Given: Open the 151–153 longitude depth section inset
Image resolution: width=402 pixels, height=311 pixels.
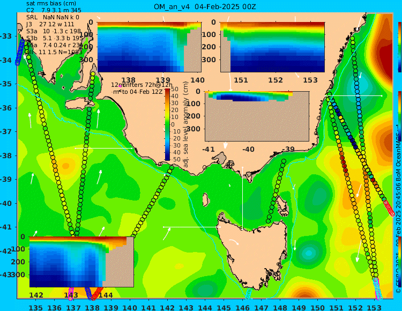Looking at the screenshot, I should point(272,47).
